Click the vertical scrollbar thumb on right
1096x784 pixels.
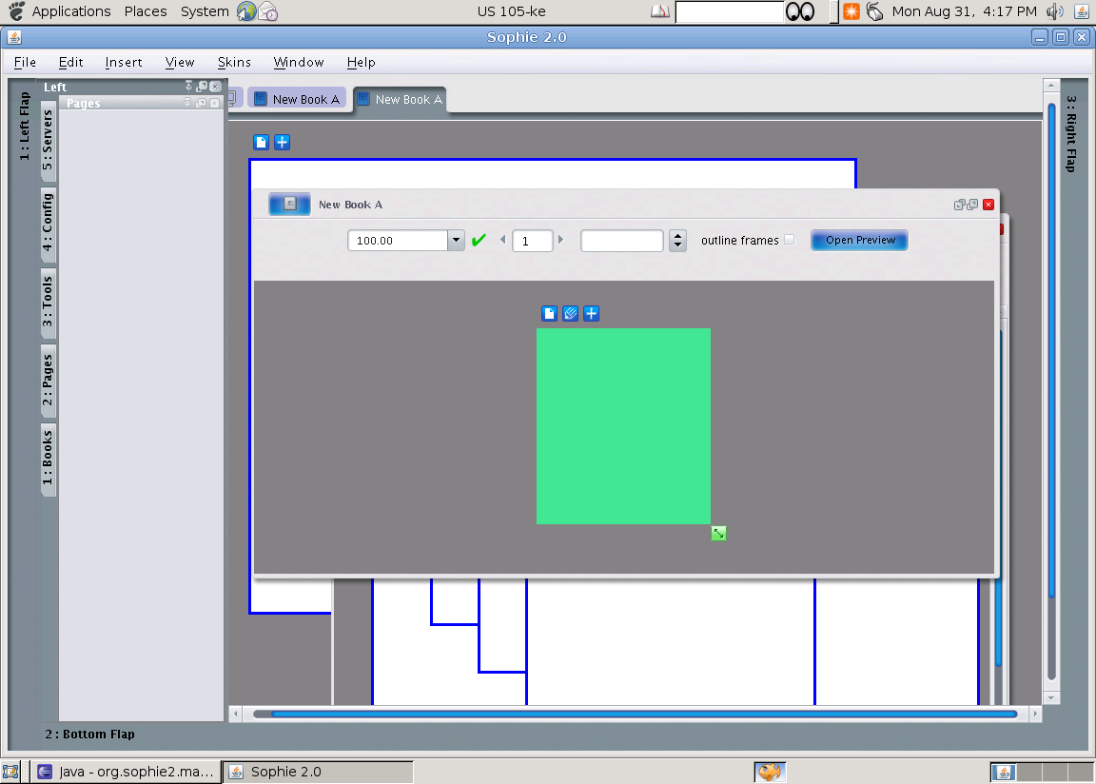tap(1051, 349)
